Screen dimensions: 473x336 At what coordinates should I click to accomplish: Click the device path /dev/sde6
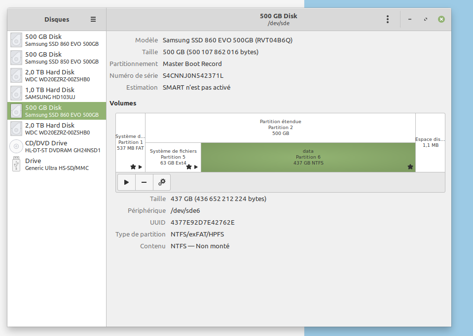(x=185, y=211)
